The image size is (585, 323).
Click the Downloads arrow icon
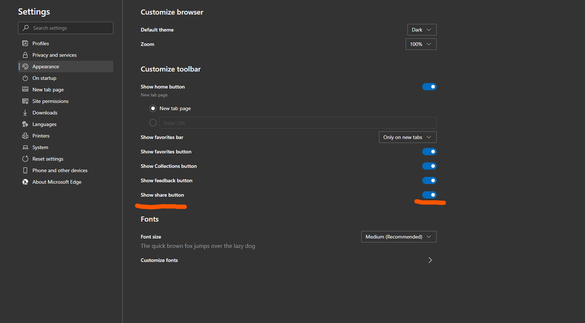coord(25,112)
